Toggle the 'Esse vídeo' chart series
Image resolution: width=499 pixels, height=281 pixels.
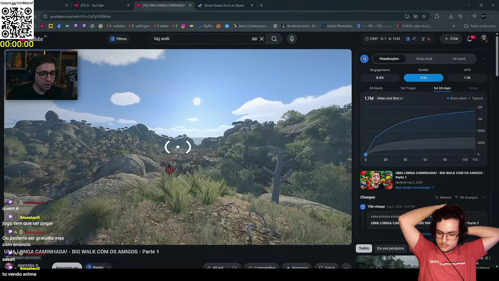(x=457, y=98)
